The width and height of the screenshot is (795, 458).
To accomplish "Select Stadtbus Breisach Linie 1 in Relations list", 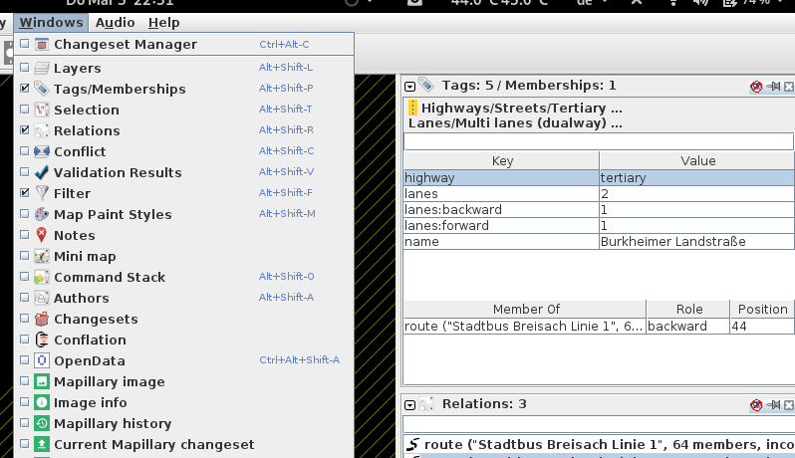I will point(600,445).
